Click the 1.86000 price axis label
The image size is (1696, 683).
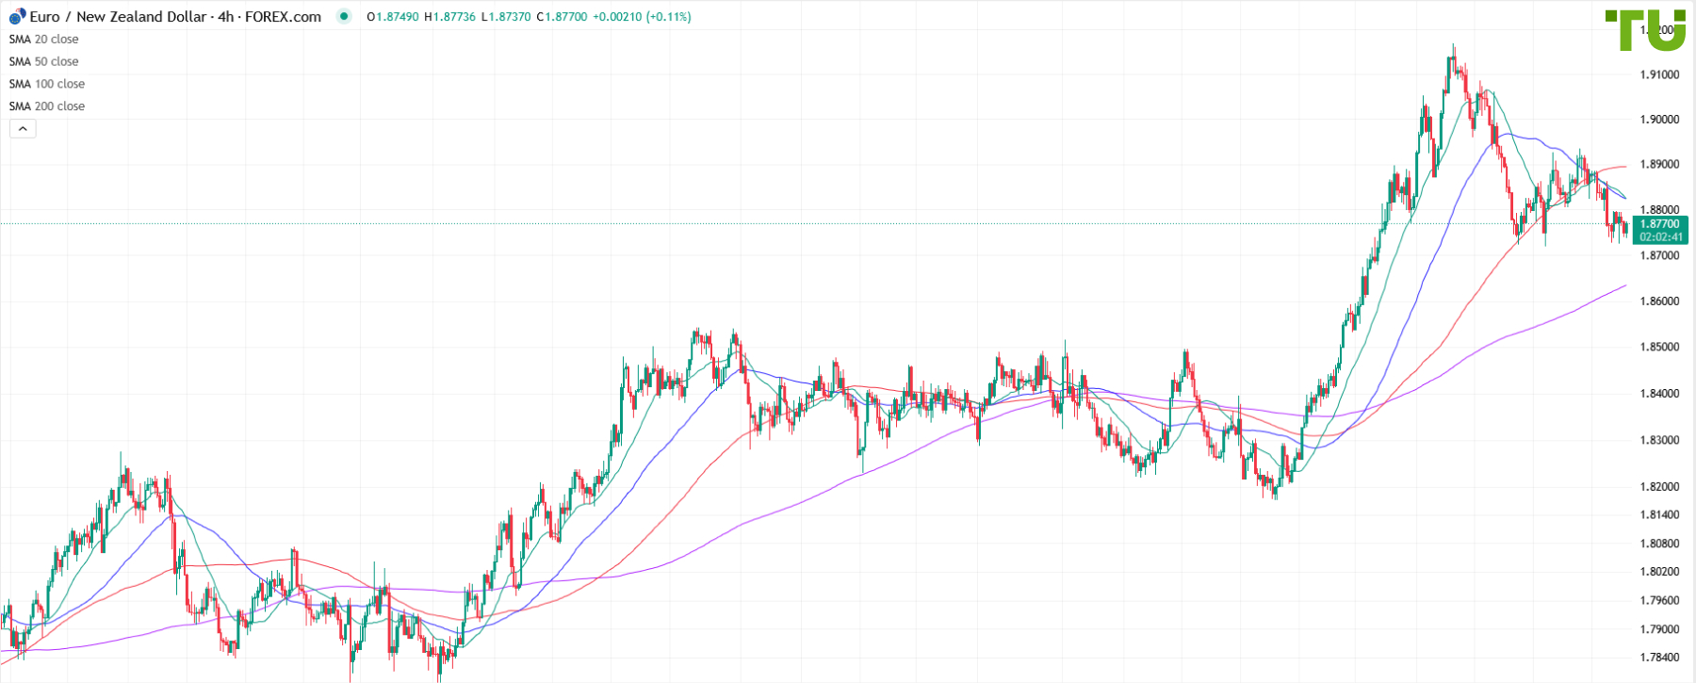coord(1659,301)
